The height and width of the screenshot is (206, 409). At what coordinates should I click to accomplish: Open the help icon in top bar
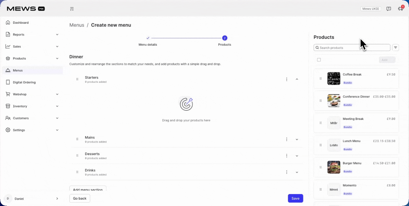pyautogui.click(x=389, y=9)
